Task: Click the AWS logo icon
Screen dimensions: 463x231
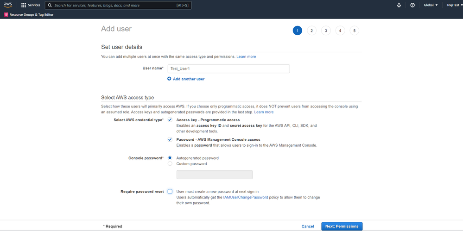Action: (x=8, y=5)
